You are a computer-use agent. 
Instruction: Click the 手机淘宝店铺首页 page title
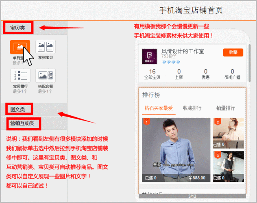(x=191, y=10)
